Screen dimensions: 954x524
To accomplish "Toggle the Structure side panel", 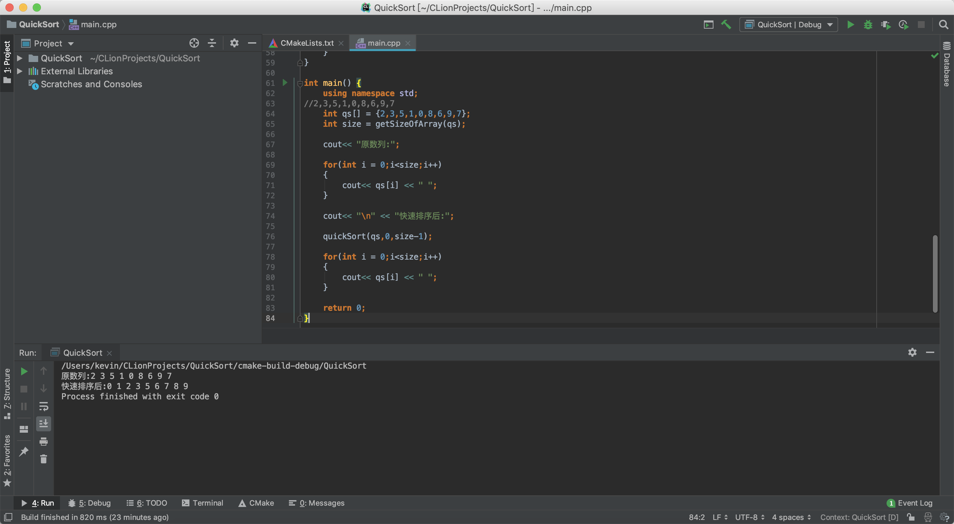I will tap(7, 393).
